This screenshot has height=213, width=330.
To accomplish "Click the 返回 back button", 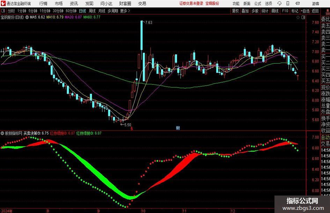I will [315, 11].
